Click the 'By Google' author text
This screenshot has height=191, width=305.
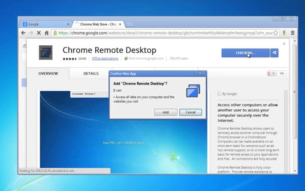tap(229, 94)
